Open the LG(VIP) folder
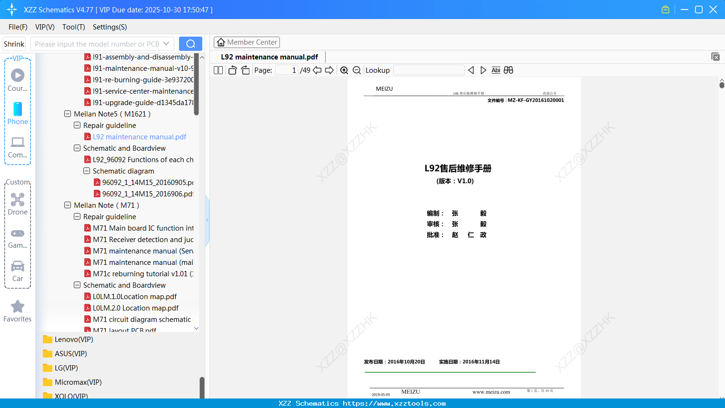This screenshot has height=408, width=725. pos(60,368)
